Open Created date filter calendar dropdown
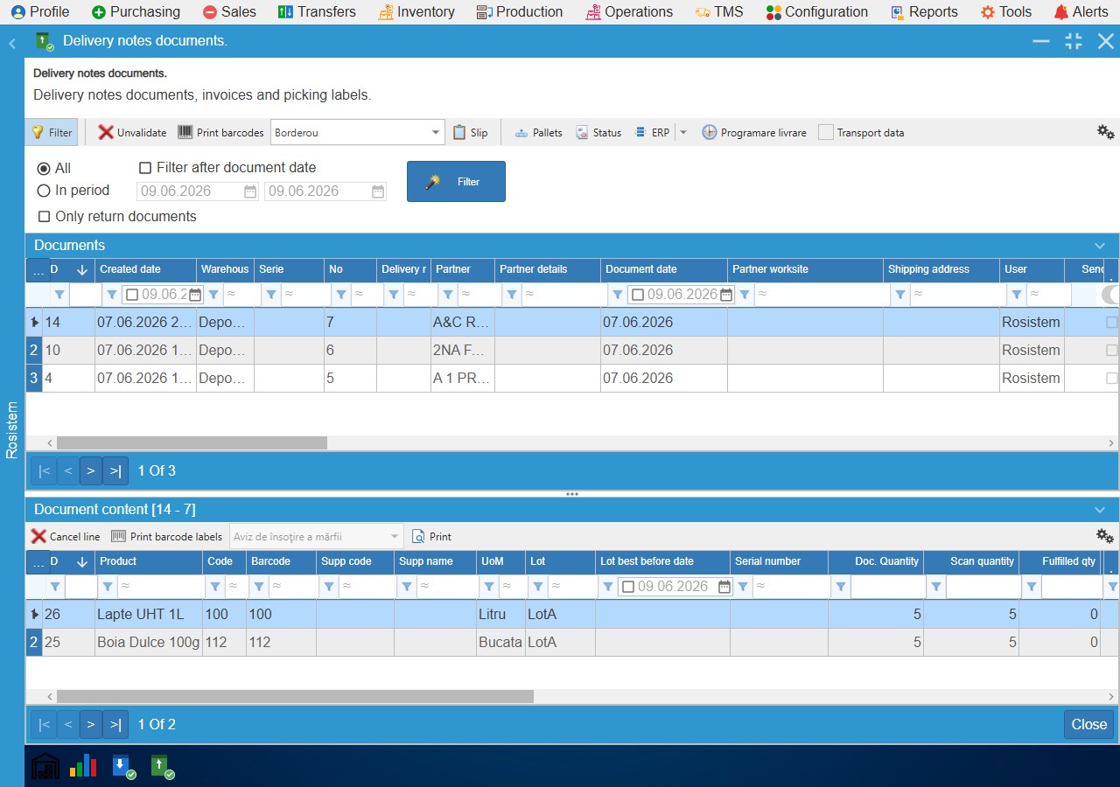The image size is (1120, 787). click(195, 295)
